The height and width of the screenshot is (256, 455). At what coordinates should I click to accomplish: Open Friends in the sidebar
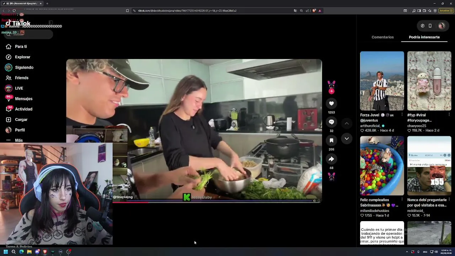22,78
